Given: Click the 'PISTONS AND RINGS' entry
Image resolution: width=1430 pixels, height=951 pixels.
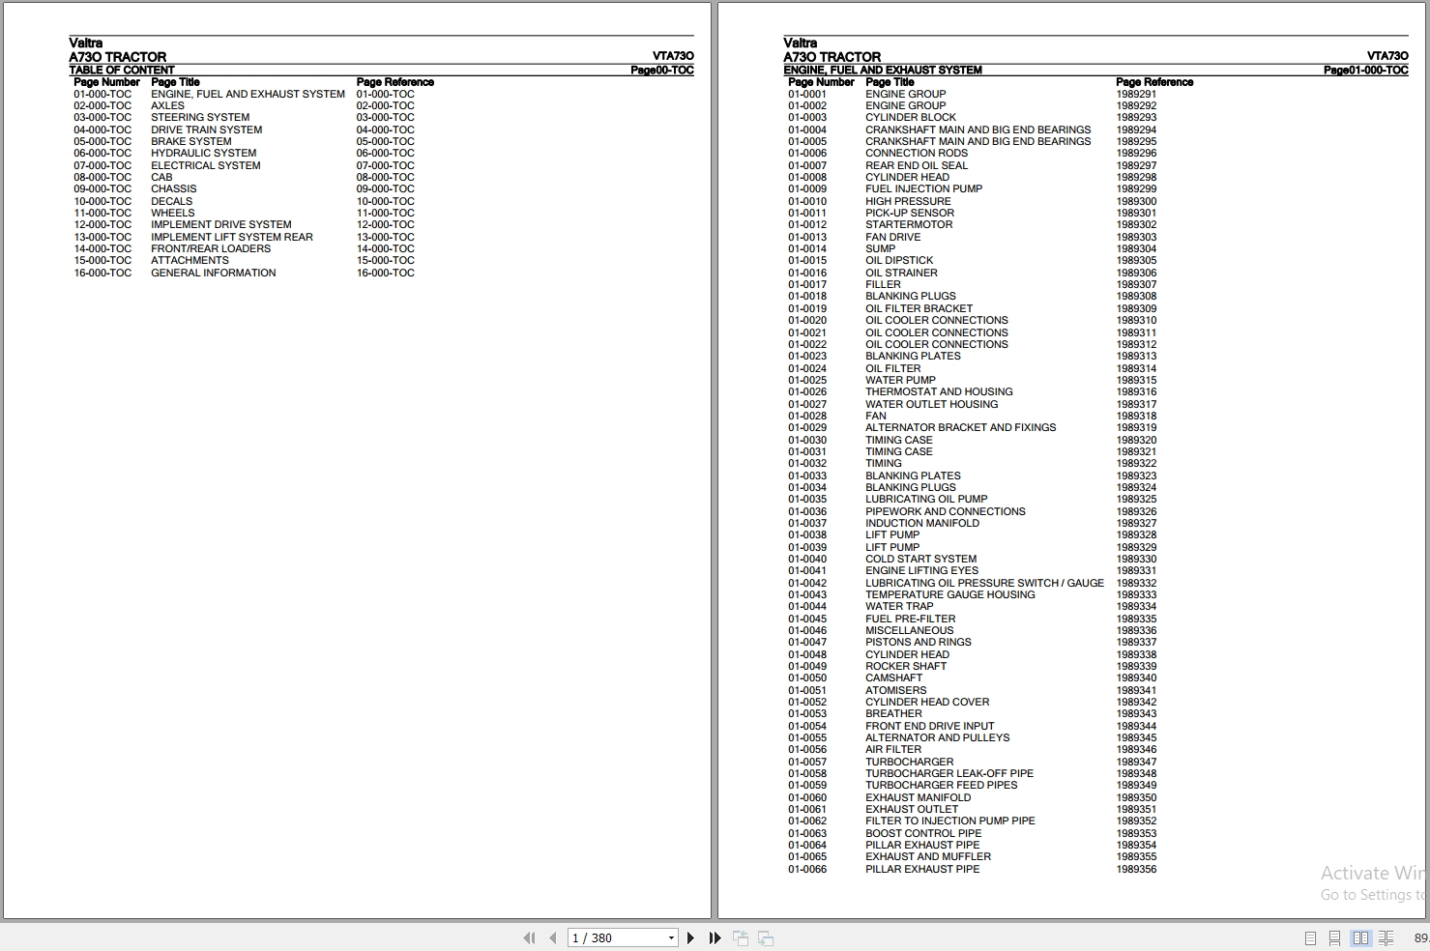Looking at the screenshot, I should [918, 642].
